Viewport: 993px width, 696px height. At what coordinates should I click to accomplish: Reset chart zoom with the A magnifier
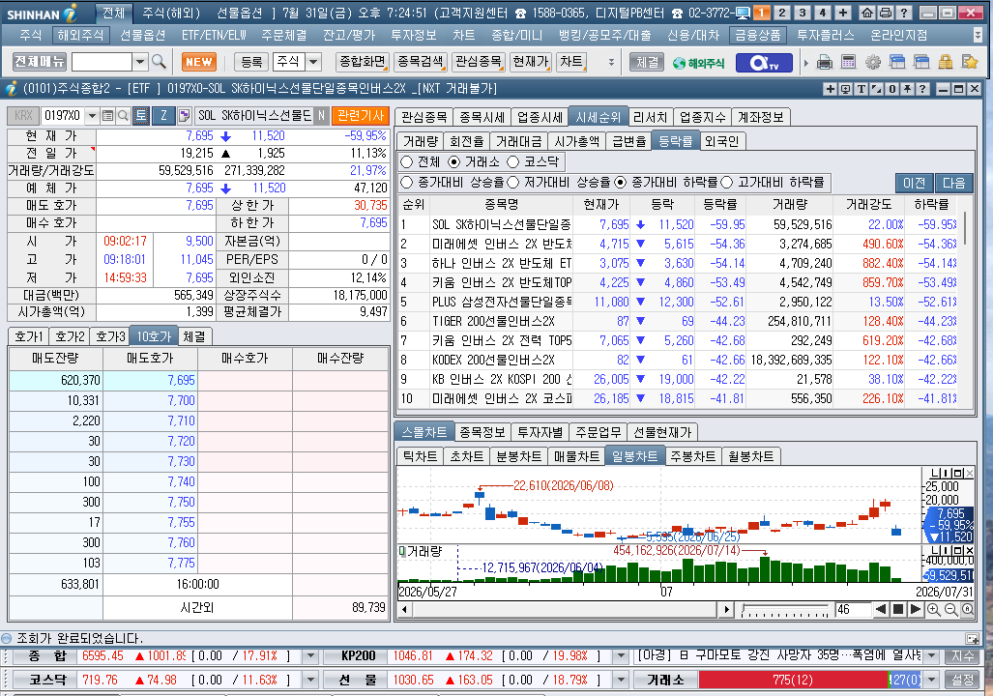point(968,609)
